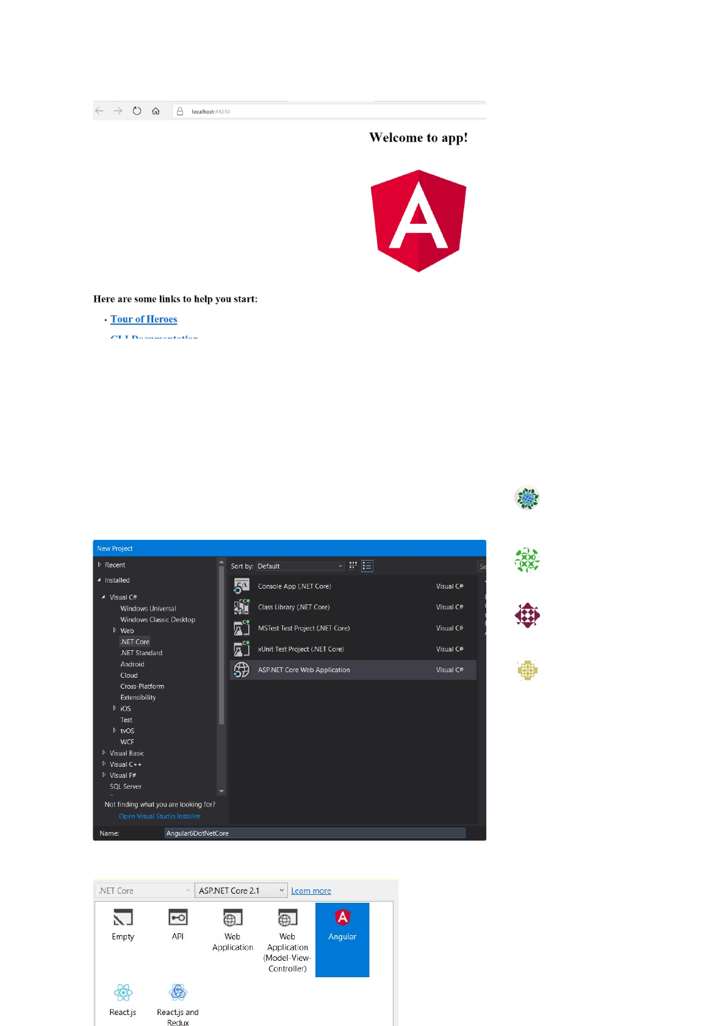The width and height of the screenshot is (726, 1026).
Task: Open the Tour of Heroes link
Action: pyautogui.click(x=144, y=319)
